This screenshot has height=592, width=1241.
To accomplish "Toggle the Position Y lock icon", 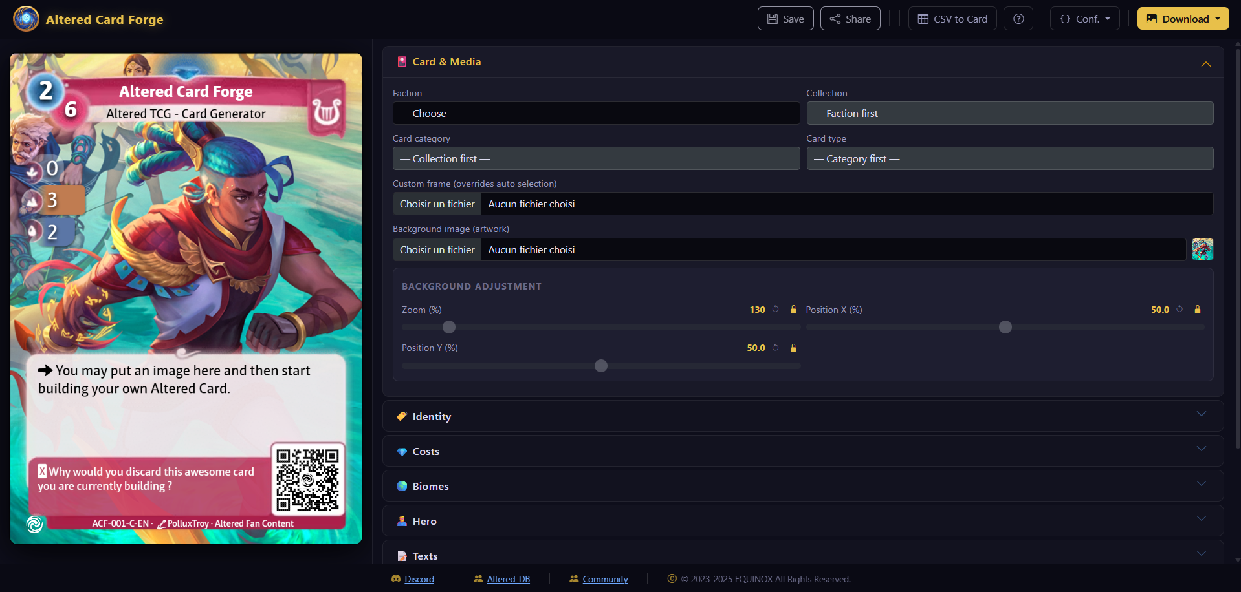I will [x=793, y=348].
